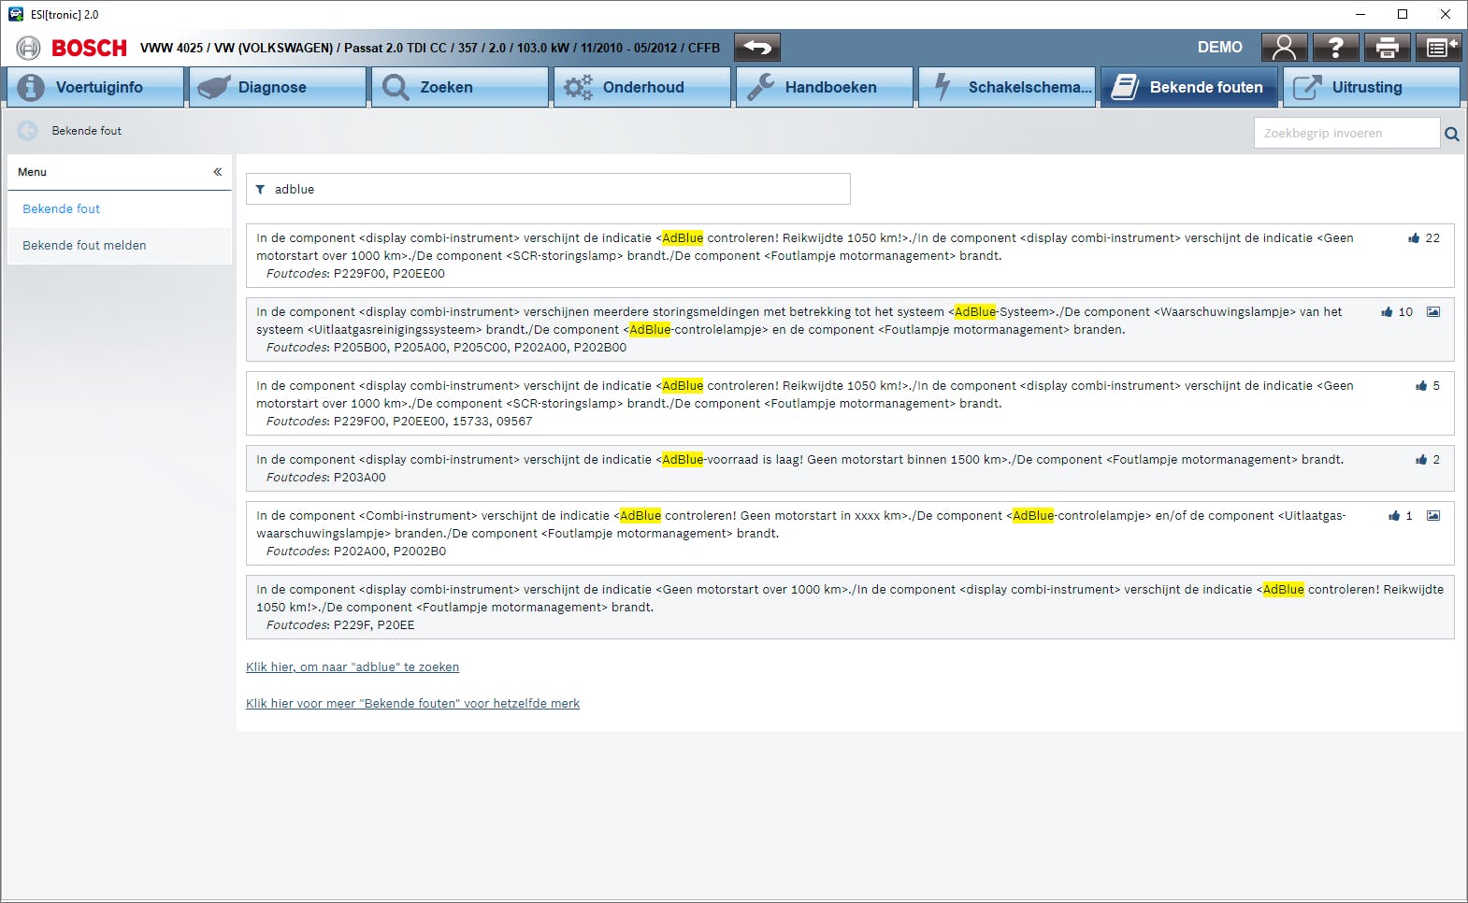Select Bekende fout melden in menu
Screen dimensions: 1468x903
[x=84, y=246]
